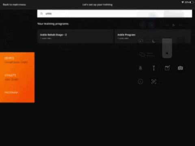Select the PROGRAM section in orange panel

tap(11, 92)
